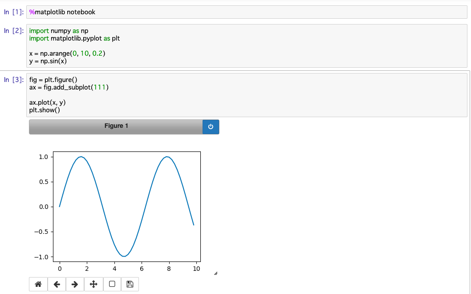Click the plt.figure() code cell
Image resolution: width=471 pixels, height=294 pixels.
(247, 95)
